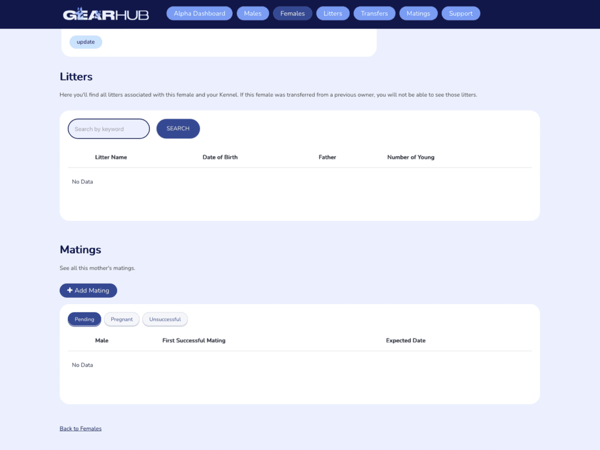The height and width of the screenshot is (450, 600).
Task: Go to the Matings nav item
Action: pyautogui.click(x=418, y=13)
